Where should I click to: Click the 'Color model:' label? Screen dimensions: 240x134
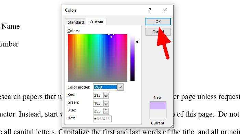pyautogui.click(x=79, y=87)
